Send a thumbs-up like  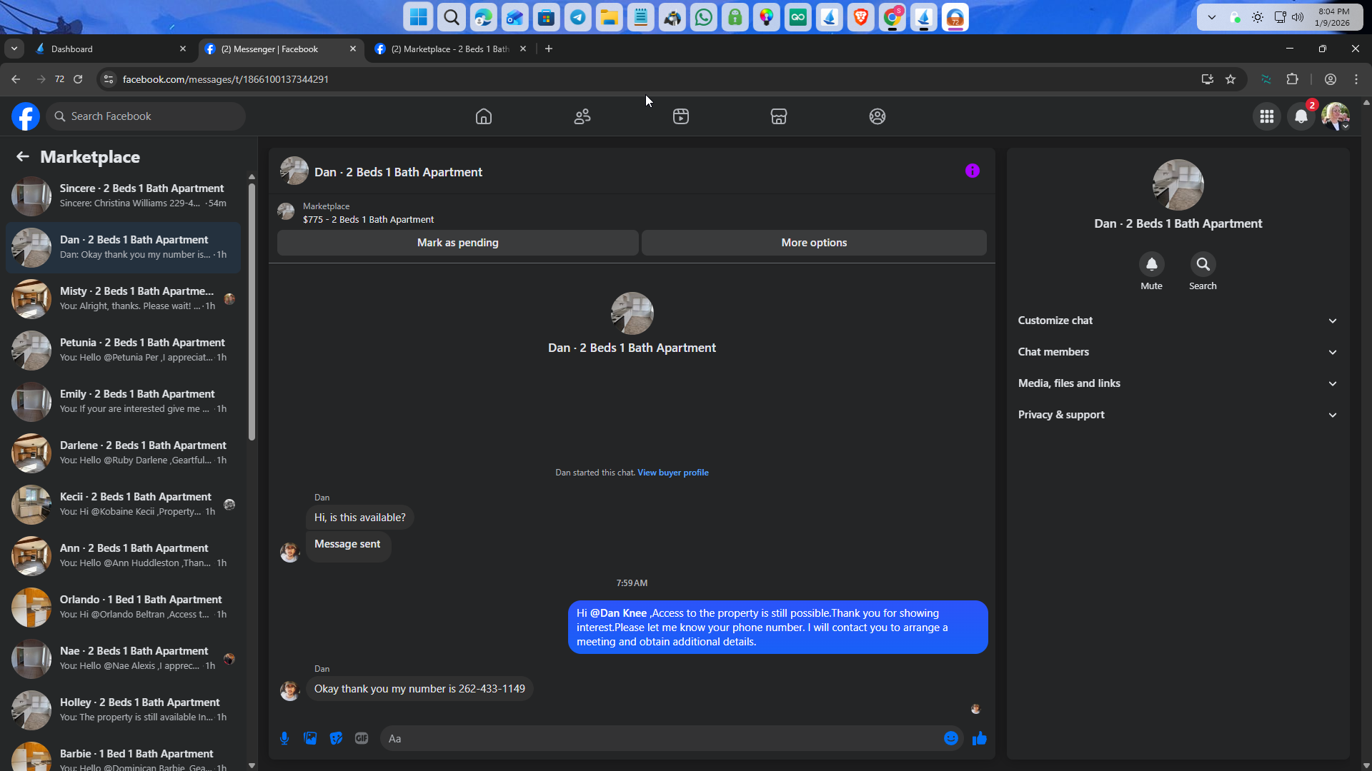tap(980, 738)
